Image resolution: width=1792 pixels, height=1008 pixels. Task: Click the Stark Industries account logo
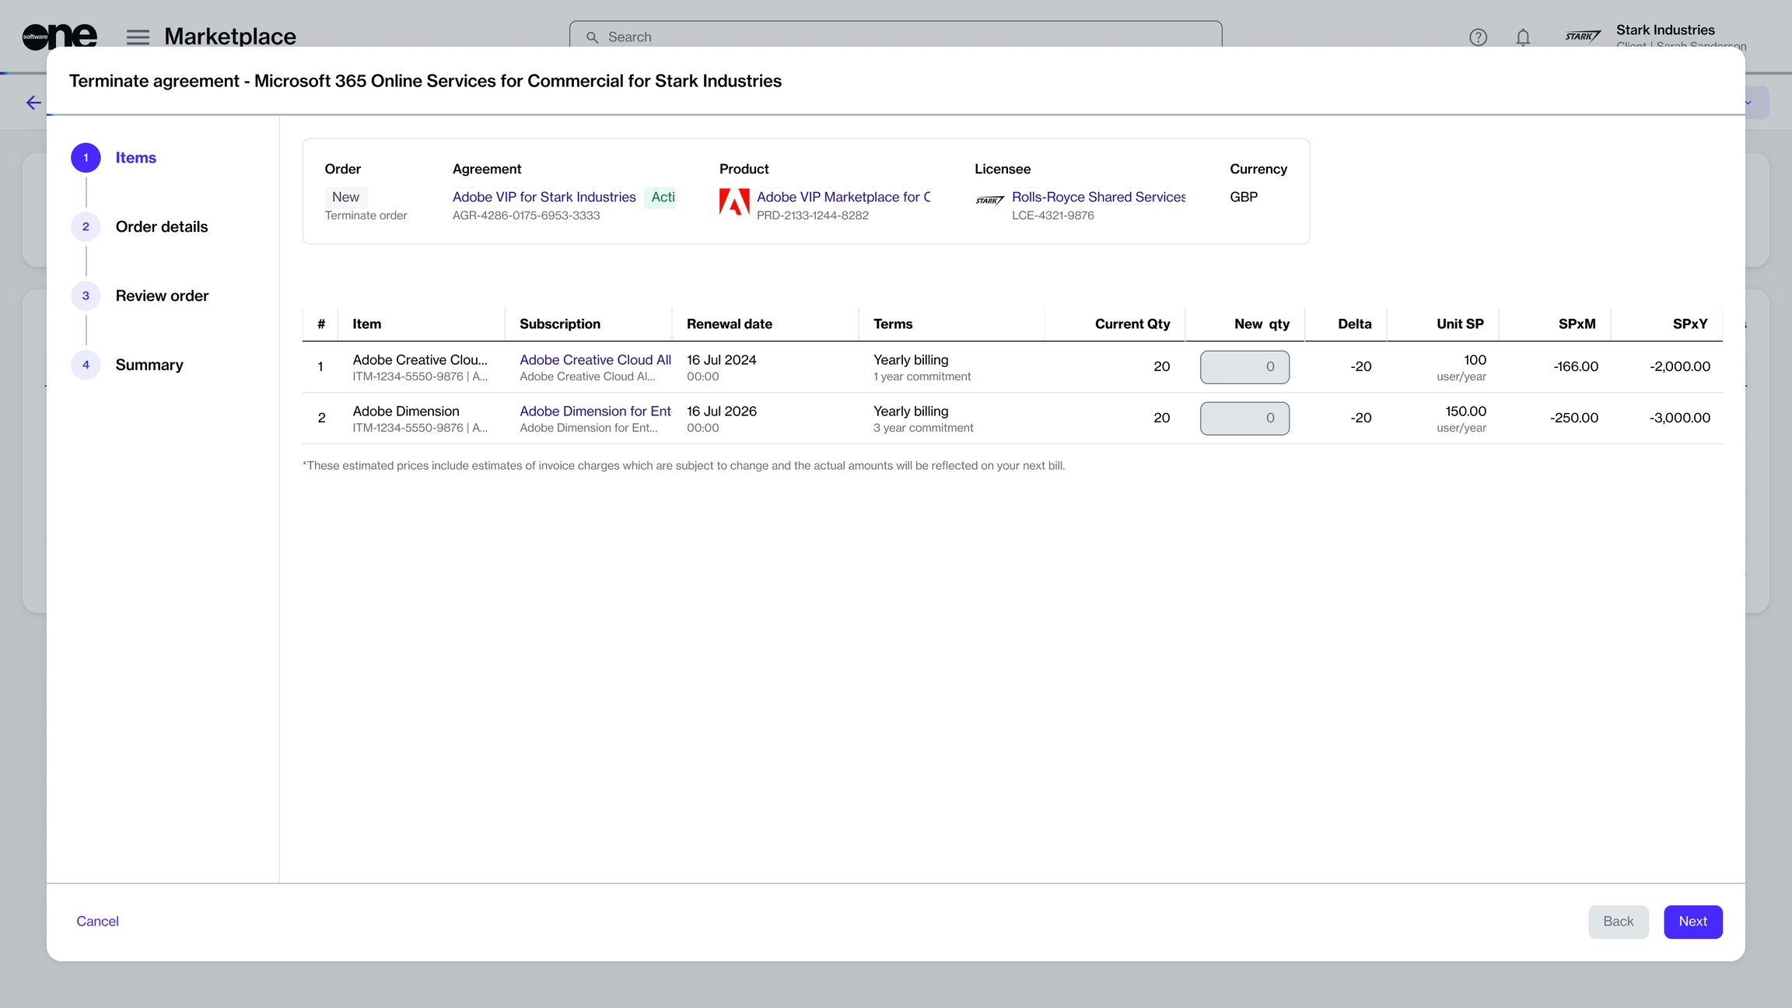click(x=1582, y=37)
